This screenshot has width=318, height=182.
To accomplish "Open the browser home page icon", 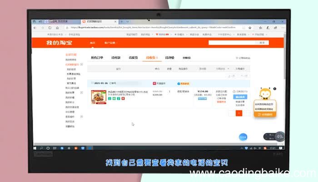I will 57,28.
